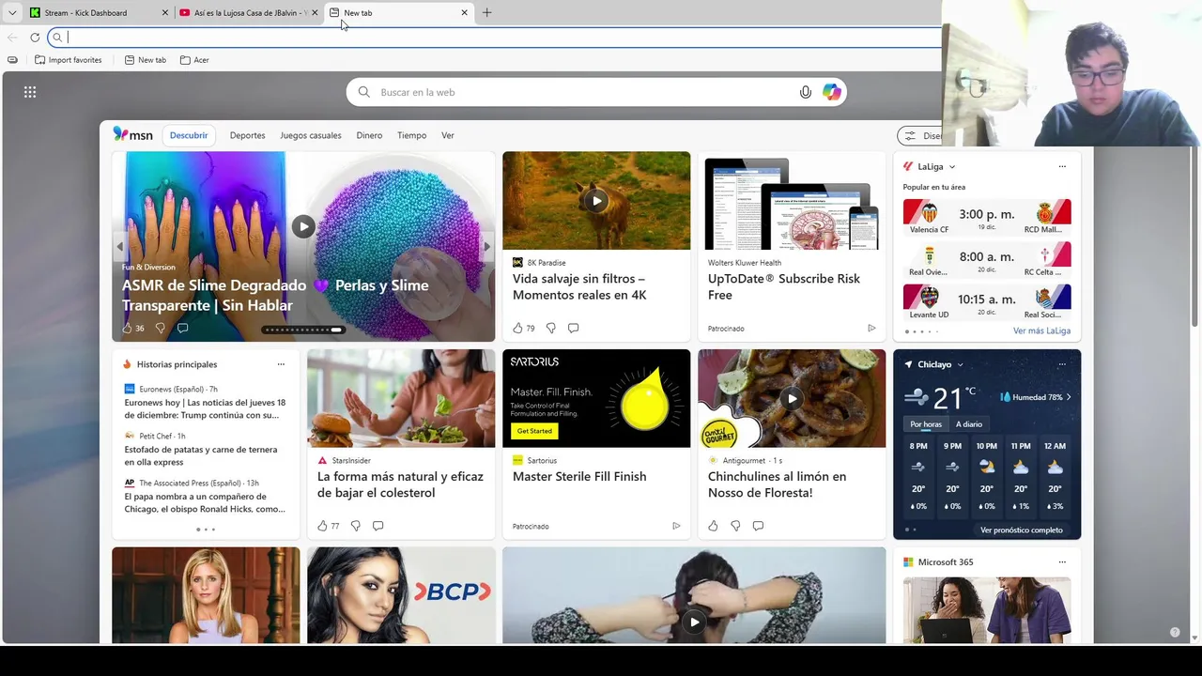Click the msn logo

point(132,135)
